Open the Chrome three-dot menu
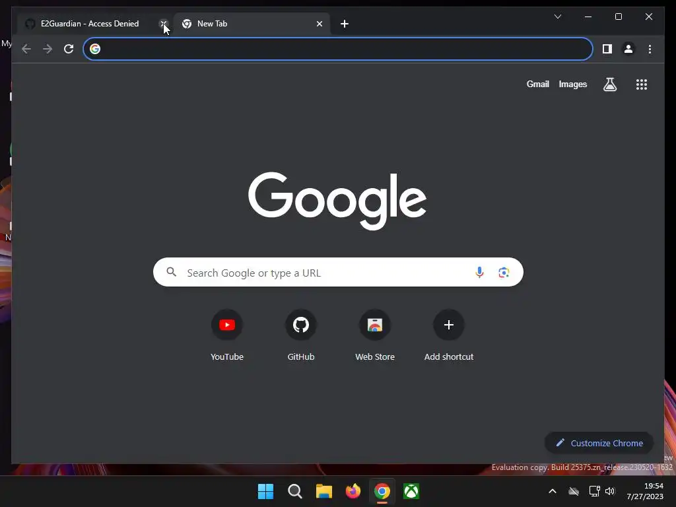Viewport: 676px width, 507px height. pos(650,49)
